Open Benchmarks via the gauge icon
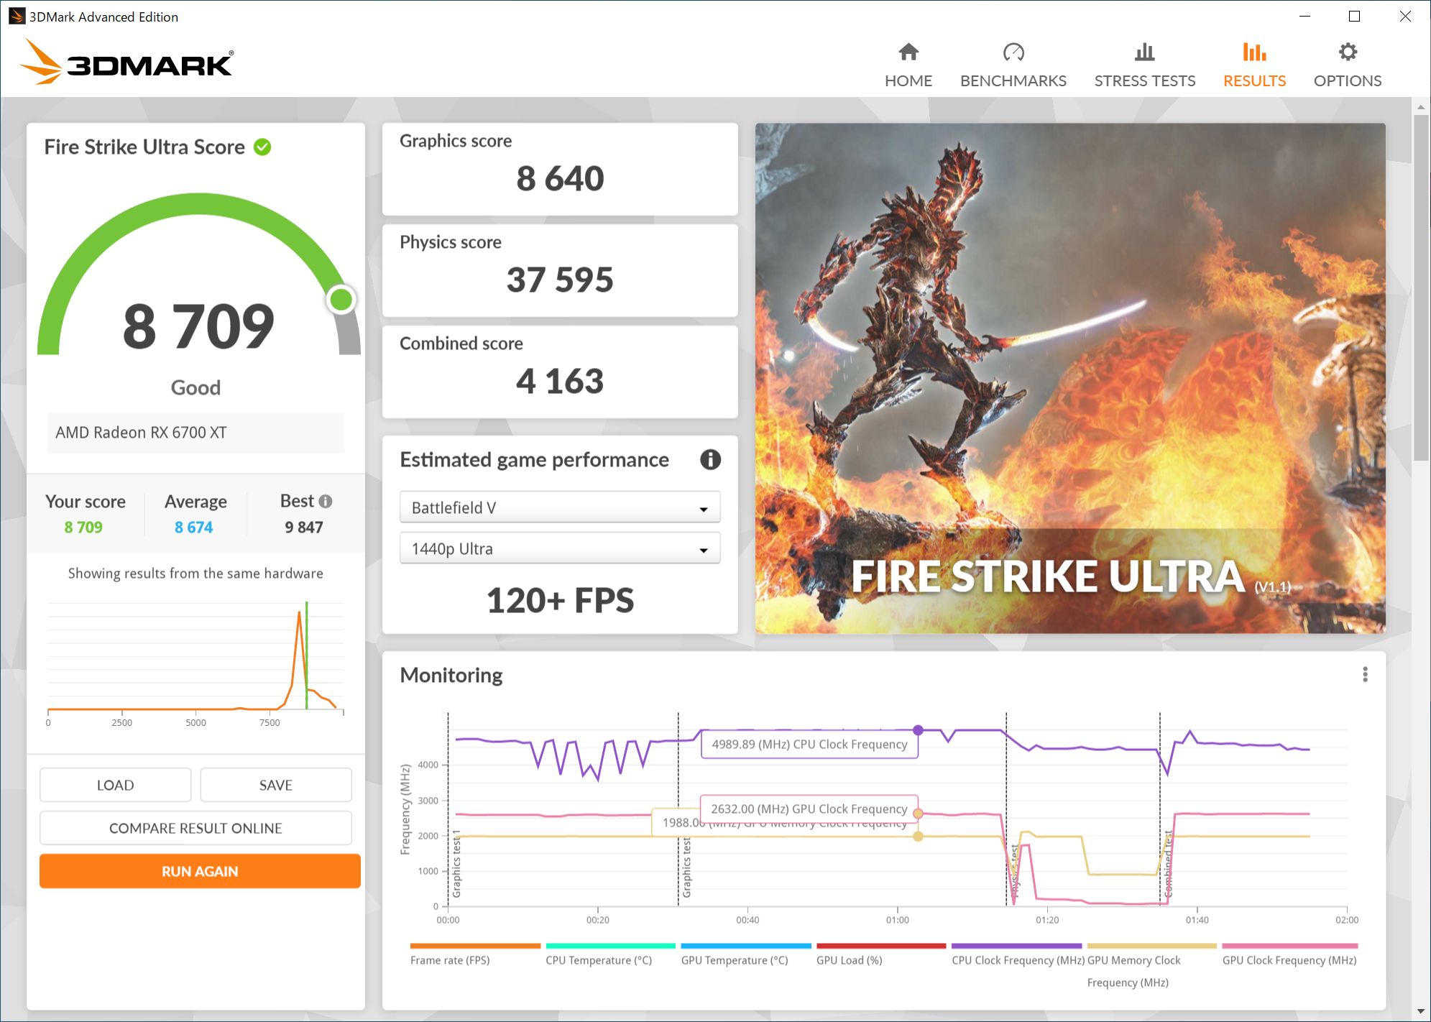The height and width of the screenshot is (1022, 1431). pyautogui.click(x=1013, y=52)
